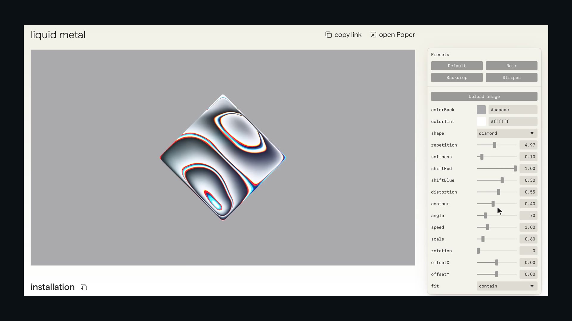Click the colorTint hex field #ffffff
Image resolution: width=572 pixels, height=321 pixels.
tap(513, 122)
